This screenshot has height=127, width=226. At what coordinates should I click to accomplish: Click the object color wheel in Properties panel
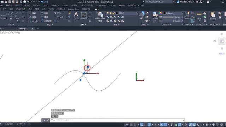pos(160,13)
